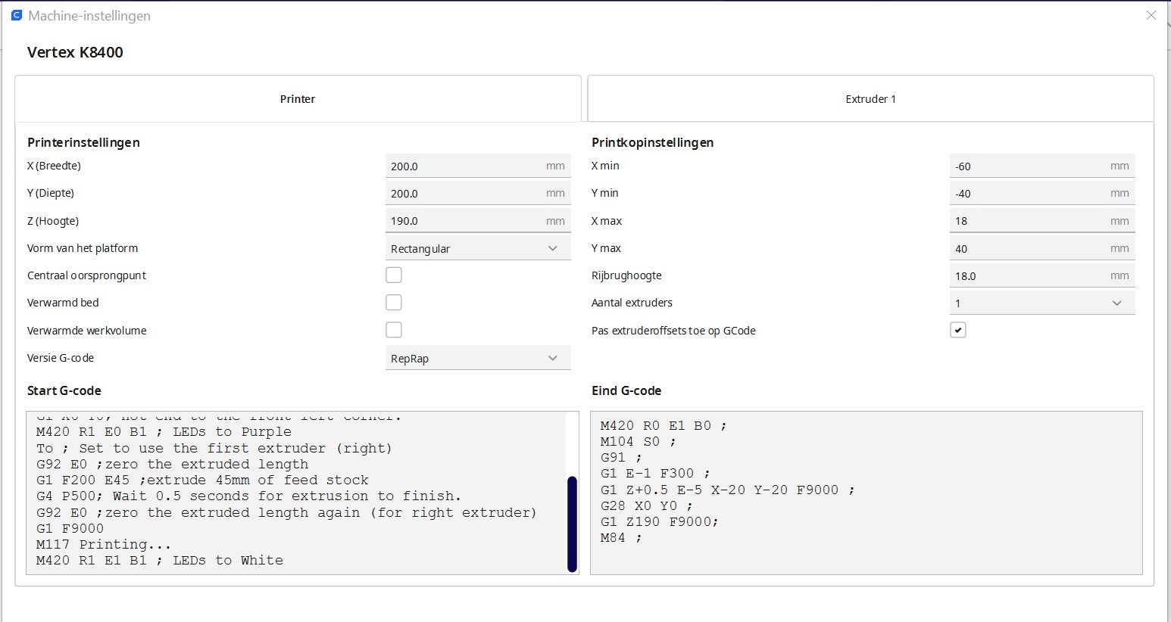Click 'M420 R1 E0 B1 ; LEDs to Purple' line
Viewport: 1171px width, 622px height.
[x=164, y=431]
